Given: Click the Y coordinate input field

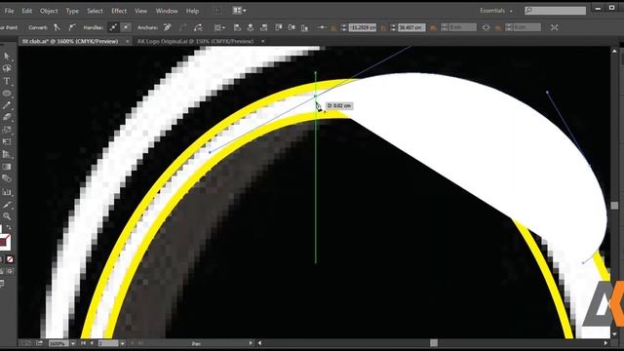Looking at the screenshot, I should click(411, 27).
